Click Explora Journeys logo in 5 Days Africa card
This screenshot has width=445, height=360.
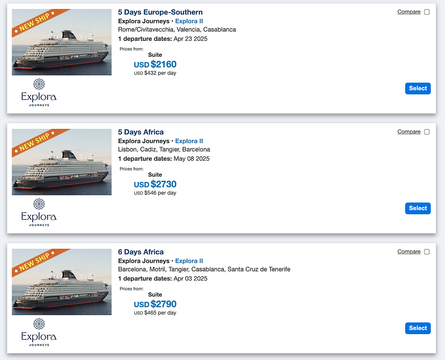click(39, 212)
